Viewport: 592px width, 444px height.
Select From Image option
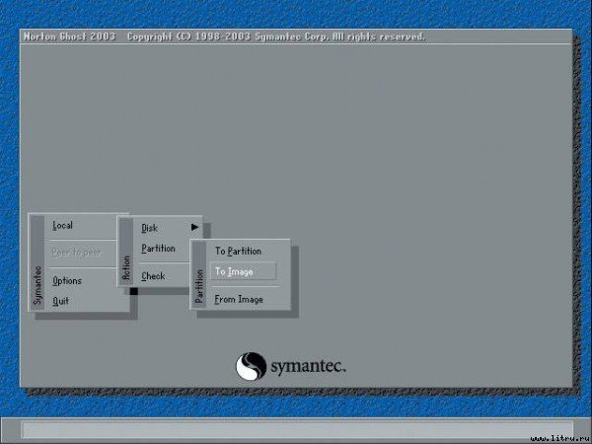239,299
